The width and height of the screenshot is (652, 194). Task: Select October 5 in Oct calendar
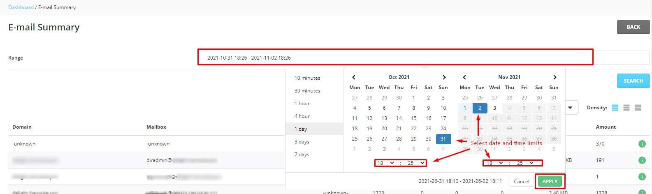(369, 108)
